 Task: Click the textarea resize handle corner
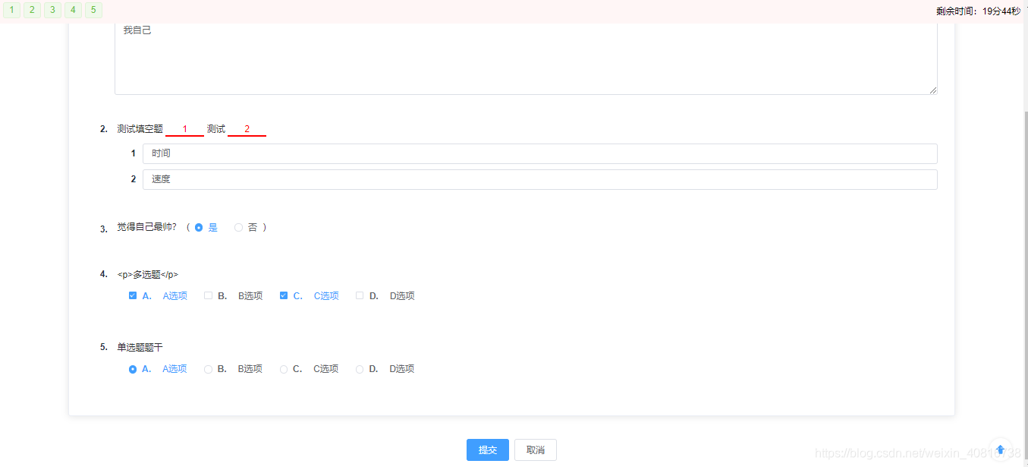point(933,90)
